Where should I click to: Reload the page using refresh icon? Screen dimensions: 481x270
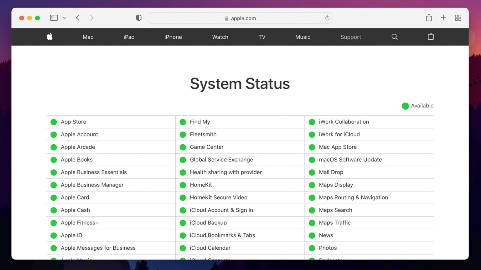click(x=327, y=18)
